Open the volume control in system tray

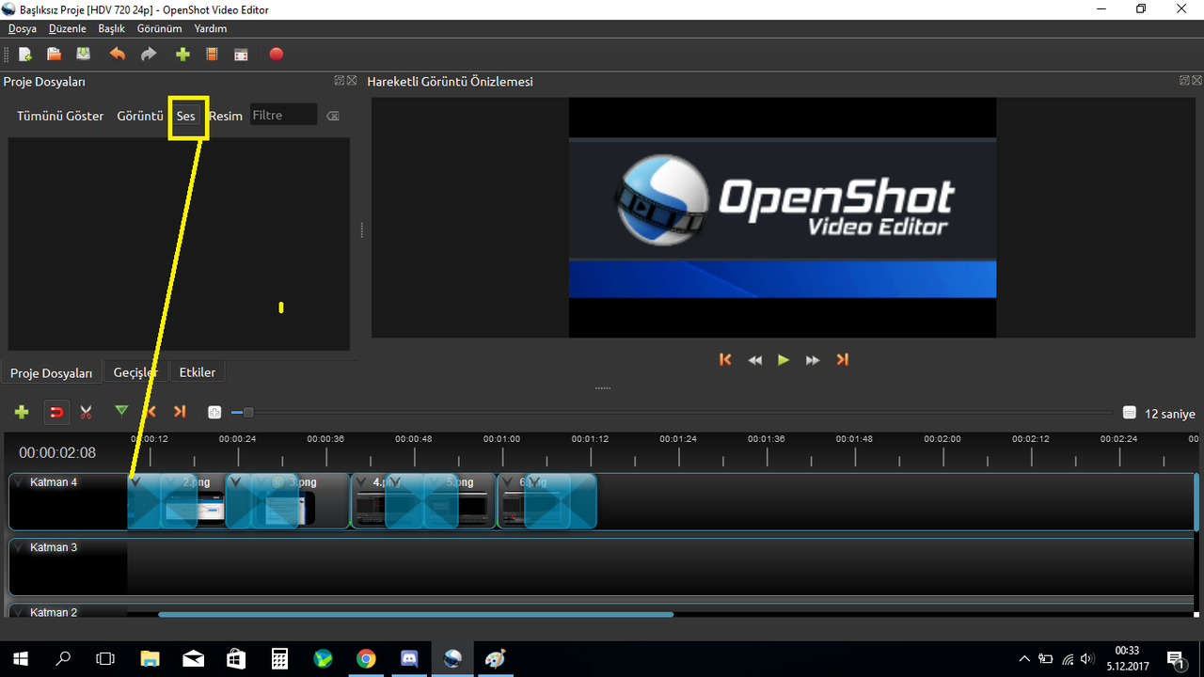click(x=1088, y=658)
